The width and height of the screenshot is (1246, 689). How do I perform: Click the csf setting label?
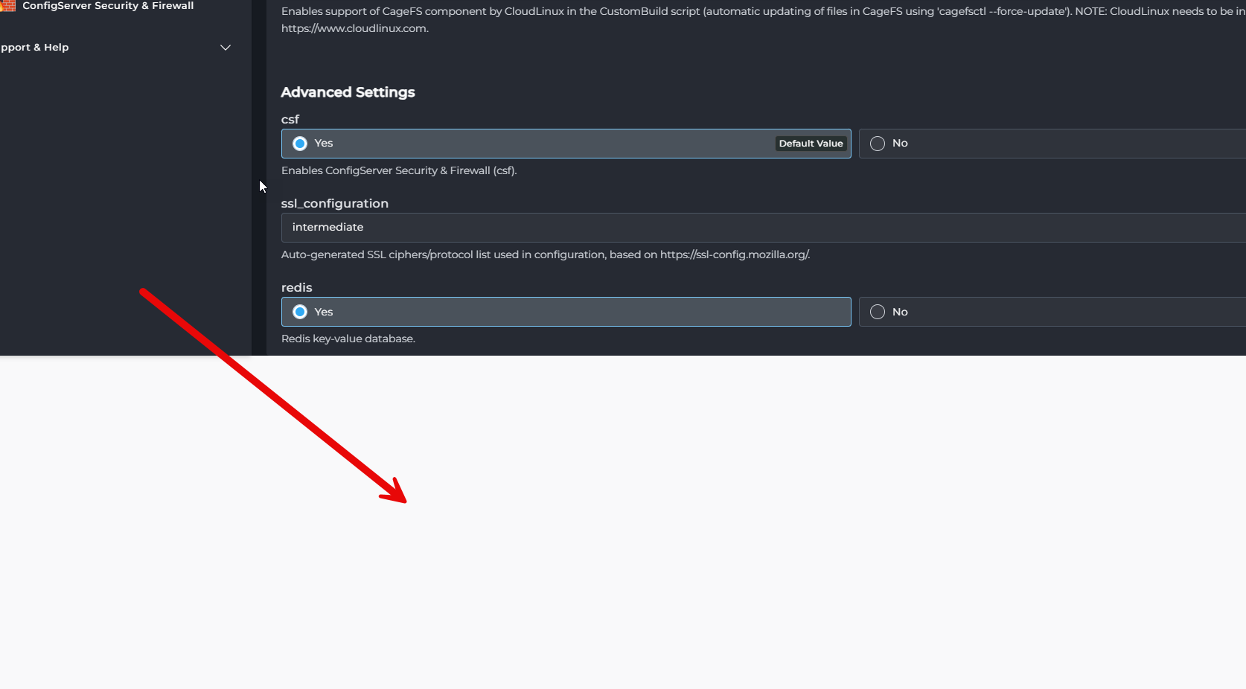[290, 119]
